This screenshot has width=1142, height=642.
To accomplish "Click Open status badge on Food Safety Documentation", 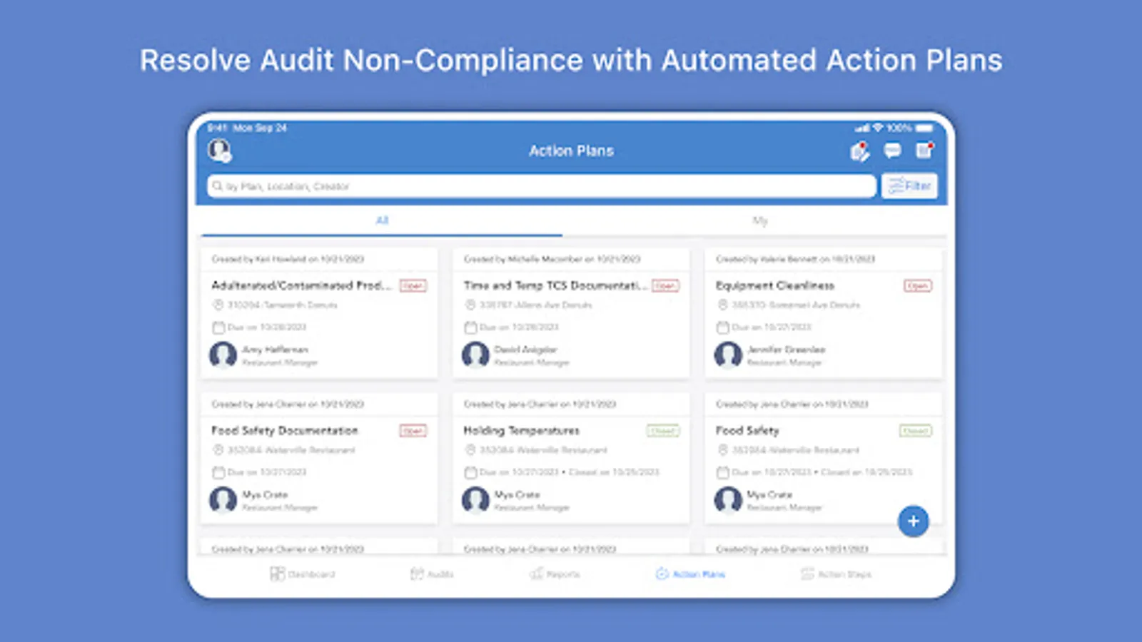I will pos(413,431).
